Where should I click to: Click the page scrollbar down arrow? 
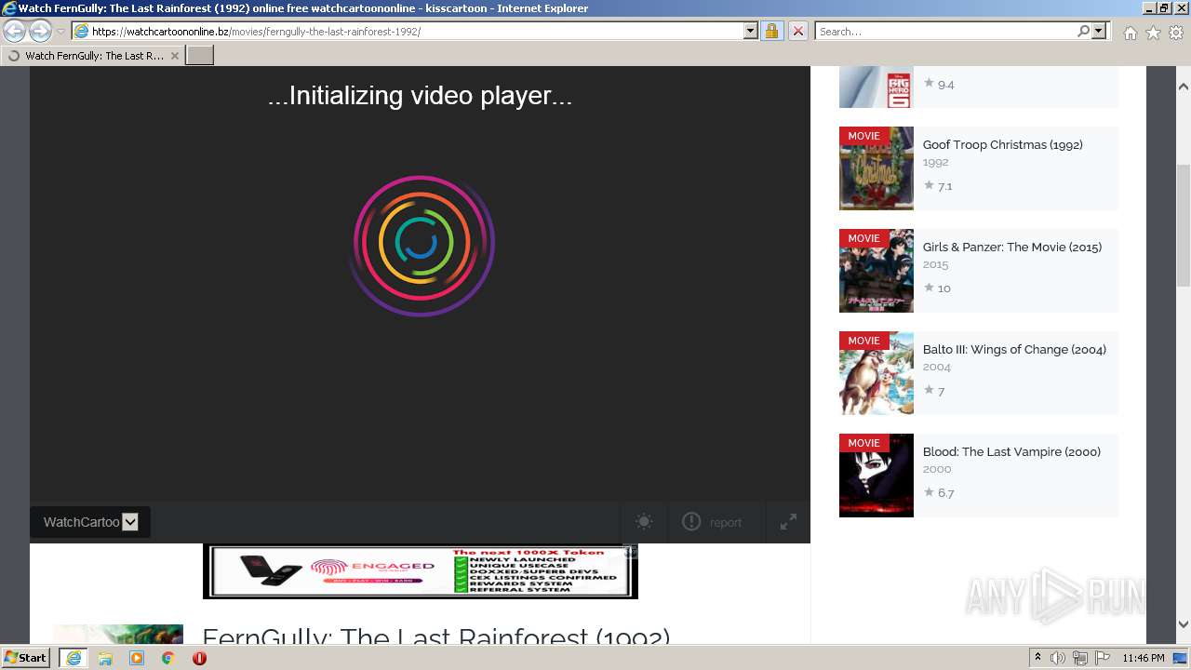tap(1183, 624)
